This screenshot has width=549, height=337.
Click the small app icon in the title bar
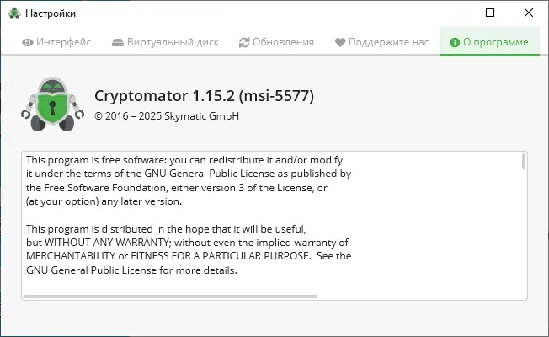(x=14, y=13)
